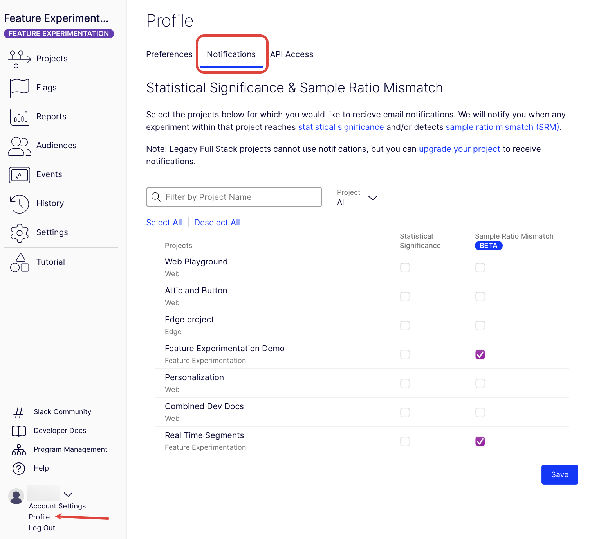Check SRM box for Attic and Button
610x539 pixels.
pyautogui.click(x=480, y=296)
